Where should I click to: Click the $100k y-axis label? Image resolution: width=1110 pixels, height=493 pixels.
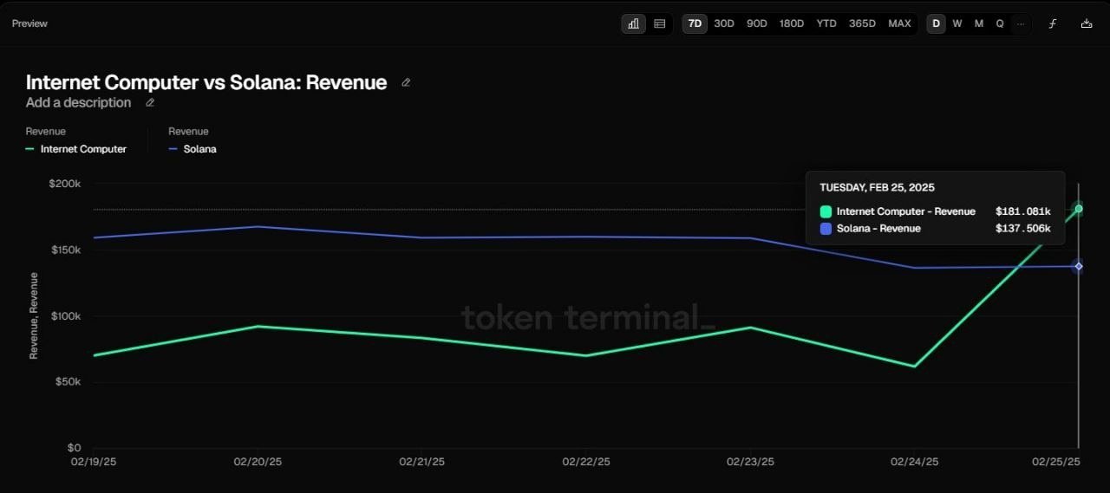click(x=65, y=315)
